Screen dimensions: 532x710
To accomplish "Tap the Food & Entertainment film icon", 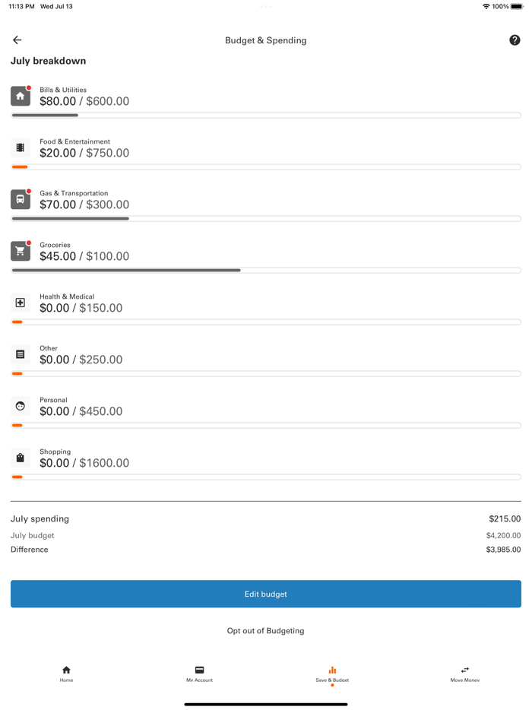I will click(x=20, y=147).
